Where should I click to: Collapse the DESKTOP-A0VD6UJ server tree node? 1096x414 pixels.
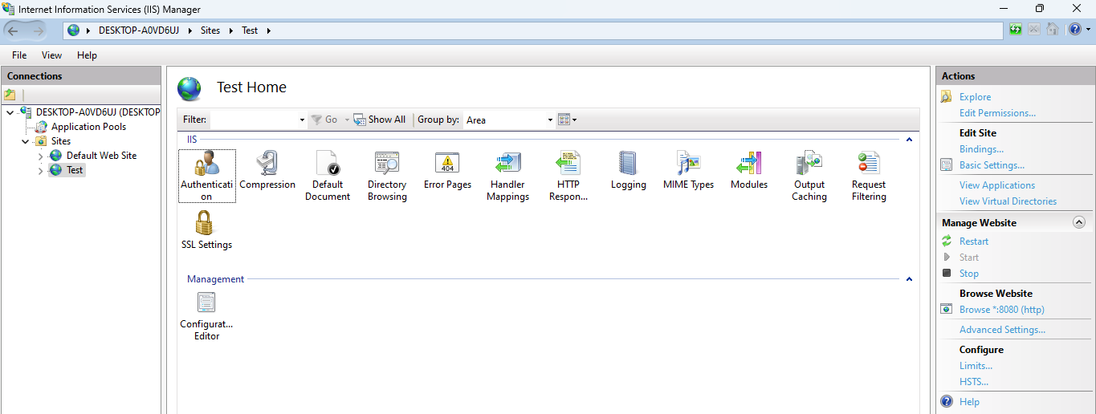(x=10, y=112)
